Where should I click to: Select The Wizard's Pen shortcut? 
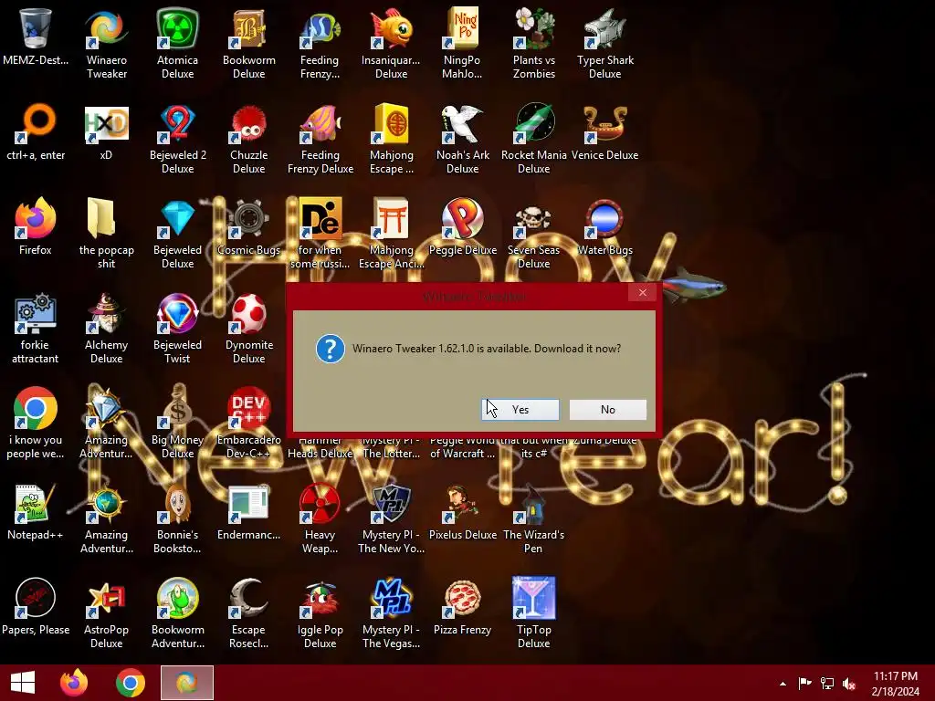pyautogui.click(x=533, y=518)
